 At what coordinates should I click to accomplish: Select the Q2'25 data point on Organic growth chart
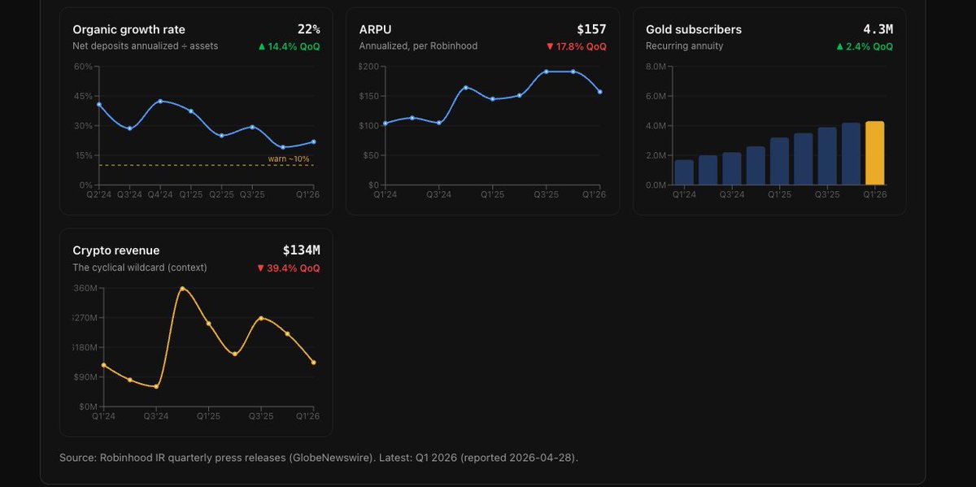(x=221, y=135)
